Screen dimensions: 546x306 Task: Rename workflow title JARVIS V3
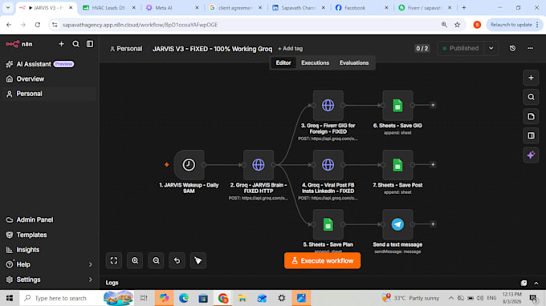[213, 49]
